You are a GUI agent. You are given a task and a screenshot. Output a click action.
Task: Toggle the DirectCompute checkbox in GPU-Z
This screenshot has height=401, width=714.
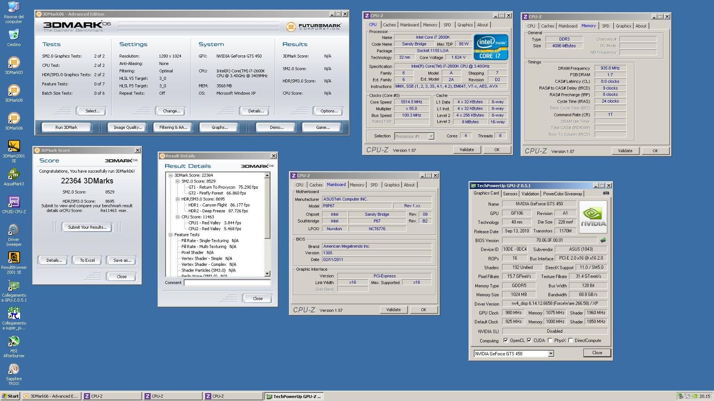(570, 340)
